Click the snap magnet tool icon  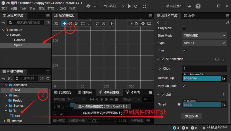[89, 24]
